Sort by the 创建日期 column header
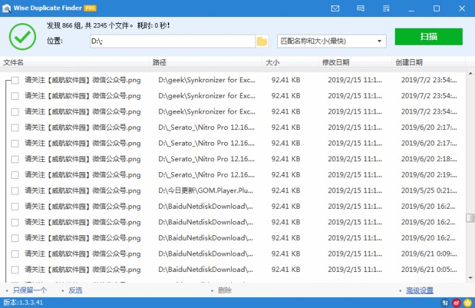Viewport: 475px width, 308px height. pyautogui.click(x=428, y=63)
